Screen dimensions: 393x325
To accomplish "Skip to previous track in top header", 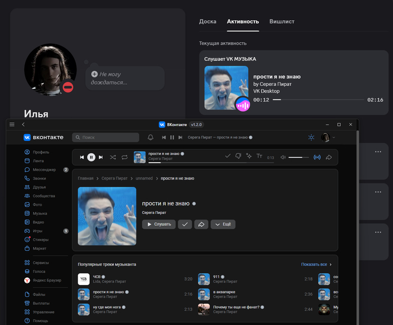I will pyautogui.click(x=164, y=138).
